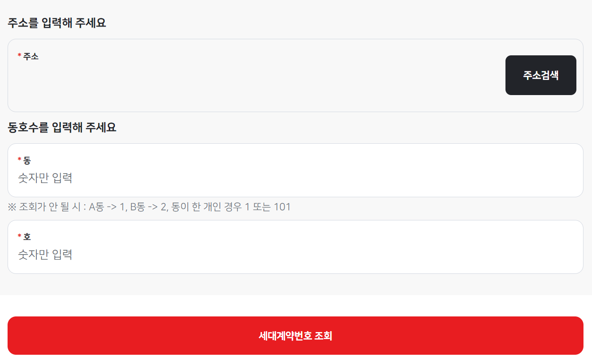
Task: Click '1 또는 101' at hint end
Action: pos(268,207)
